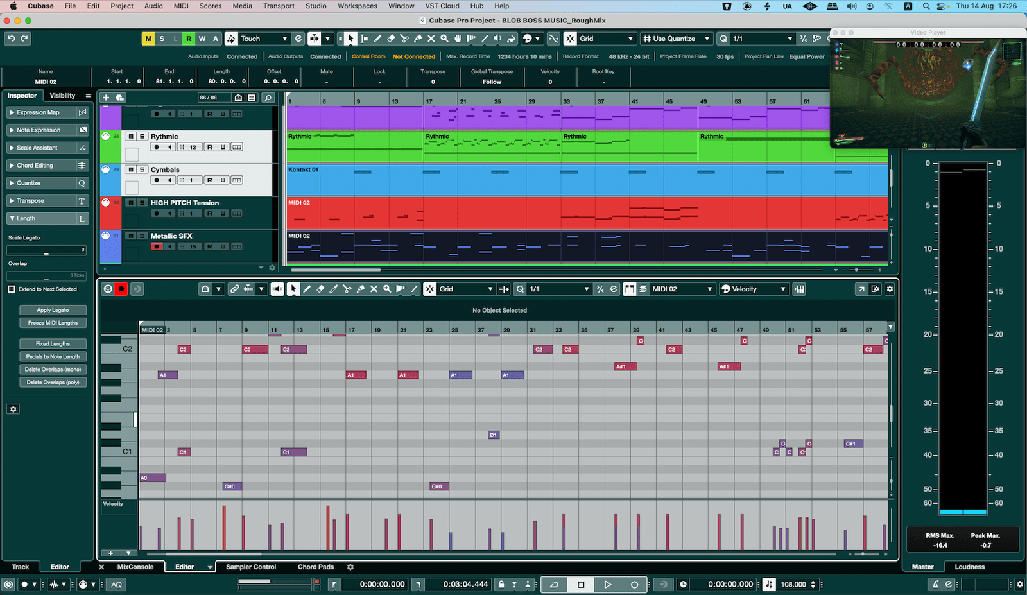This screenshot has width=1027, height=595.
Task: Toggle Cycle loop button in transport bar
Action: (x=554, y=584)
